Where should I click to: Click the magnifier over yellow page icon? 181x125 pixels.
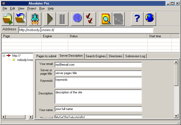click(x=106, y=19)
